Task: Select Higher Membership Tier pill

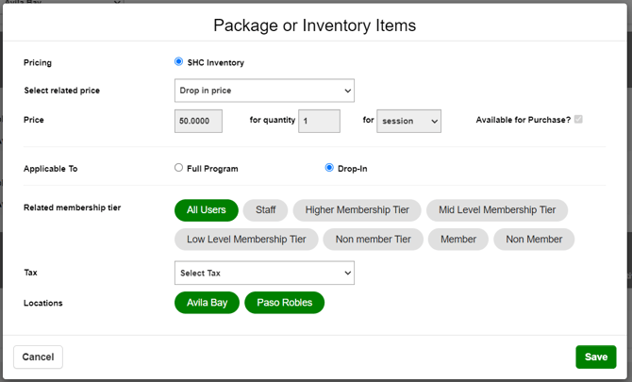Action: pyautogui.click(x=358, y=210)
